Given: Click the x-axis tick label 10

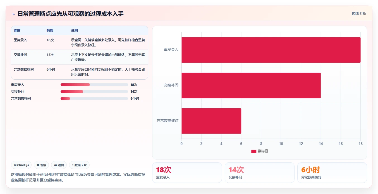Looking at the screenshot, I should (281, 144).
